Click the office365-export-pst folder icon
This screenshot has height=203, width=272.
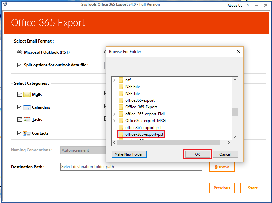121,128
